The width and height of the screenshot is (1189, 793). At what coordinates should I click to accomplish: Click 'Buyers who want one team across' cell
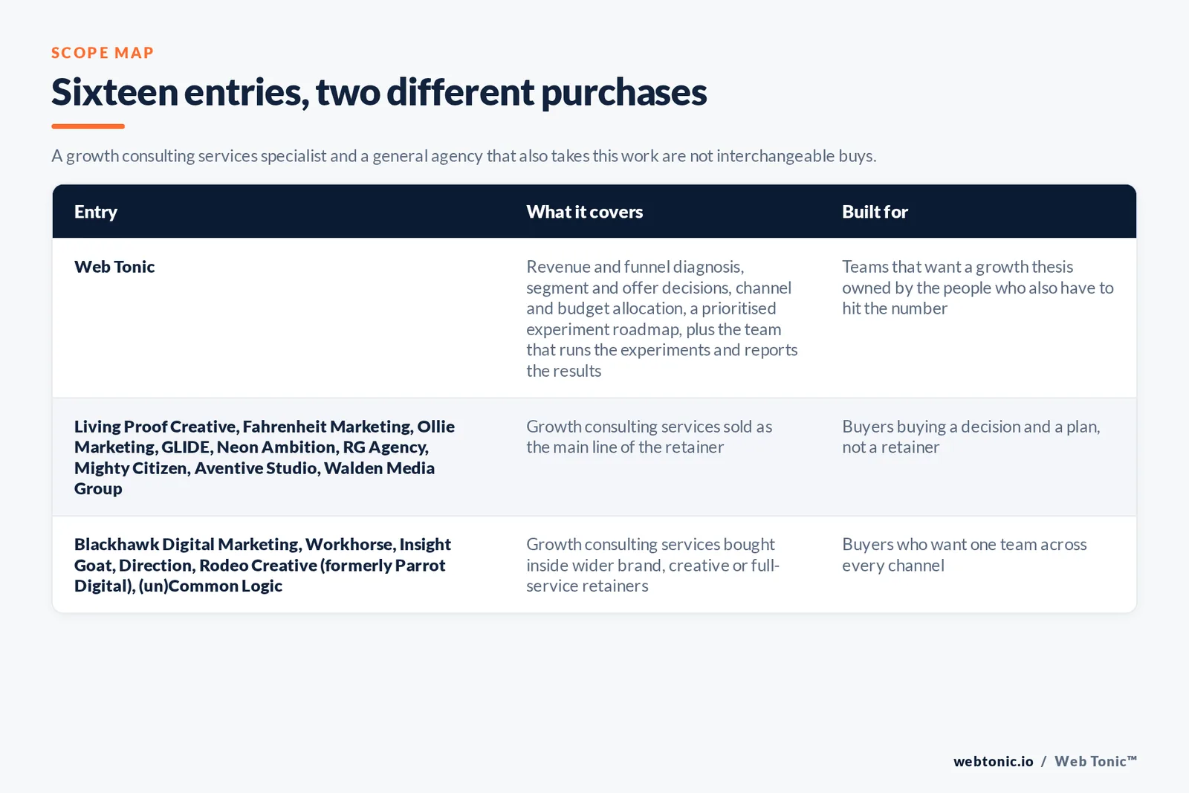965,554
